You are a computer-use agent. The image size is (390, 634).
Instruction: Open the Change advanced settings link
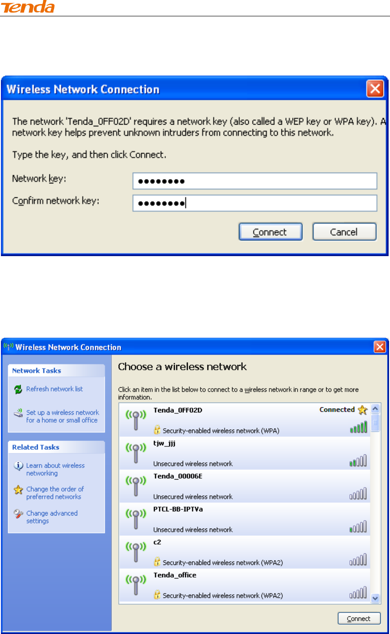coord(52,517)
